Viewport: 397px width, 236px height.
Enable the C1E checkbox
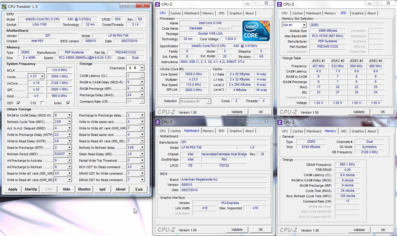click(42, 103)
